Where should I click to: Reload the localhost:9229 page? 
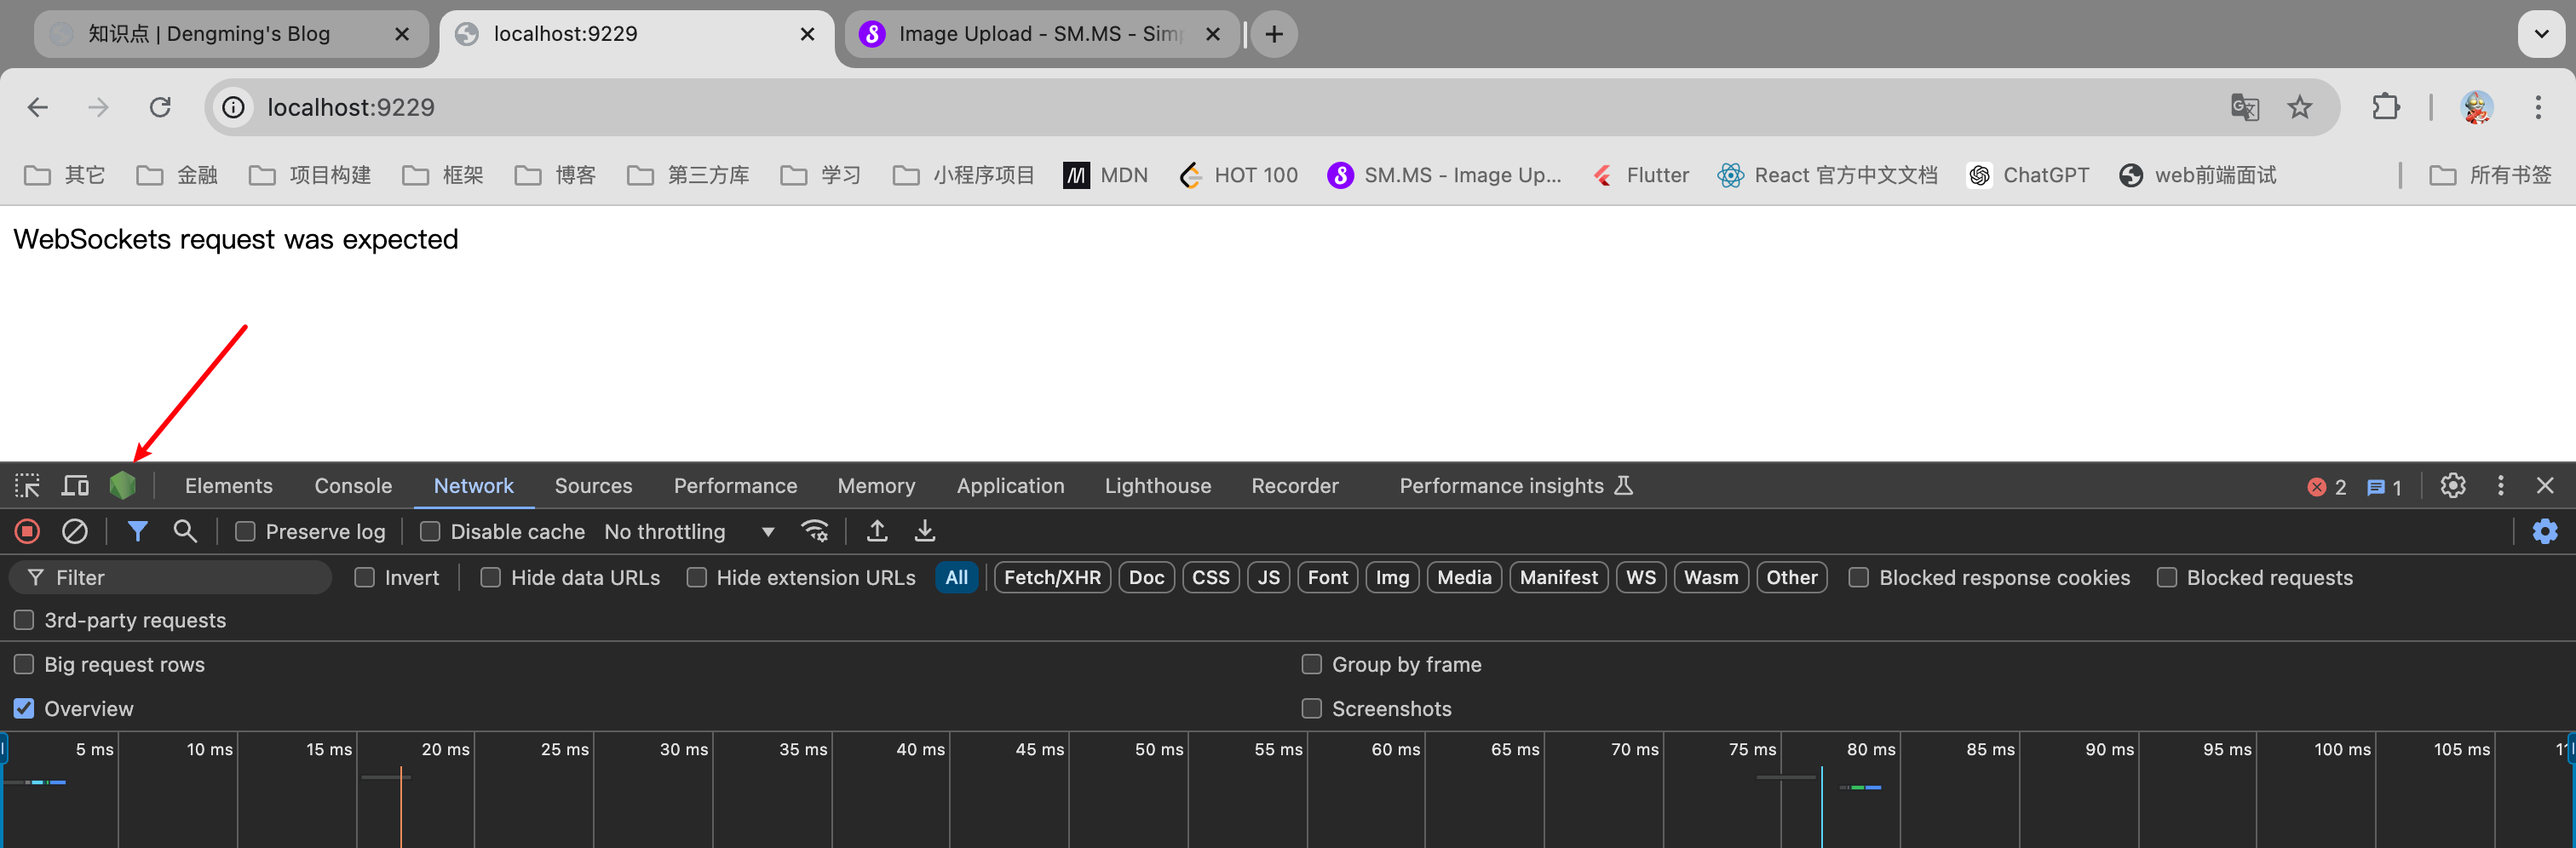pos(160,107)
